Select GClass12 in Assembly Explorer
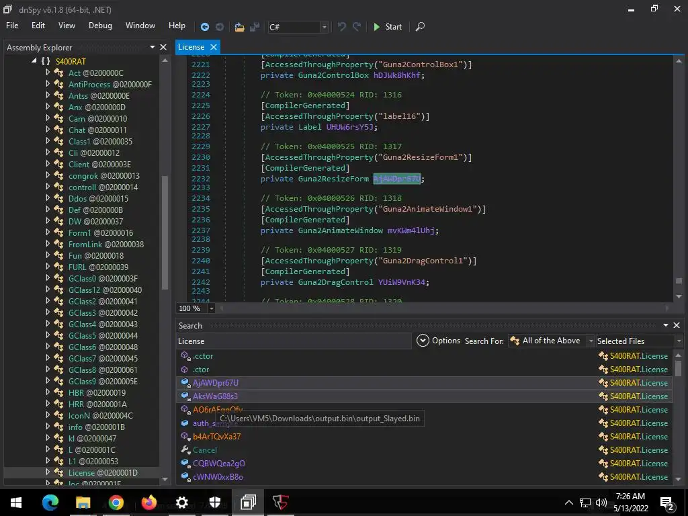 (105, 290)
